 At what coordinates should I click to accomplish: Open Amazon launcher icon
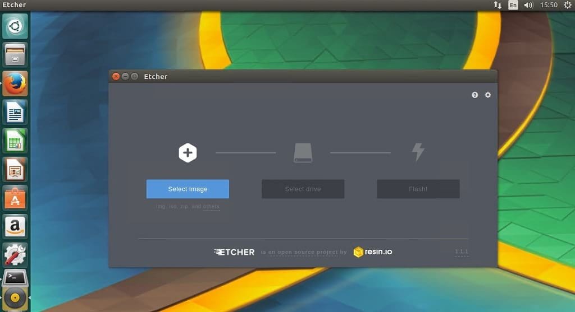[x=15, y=227]
